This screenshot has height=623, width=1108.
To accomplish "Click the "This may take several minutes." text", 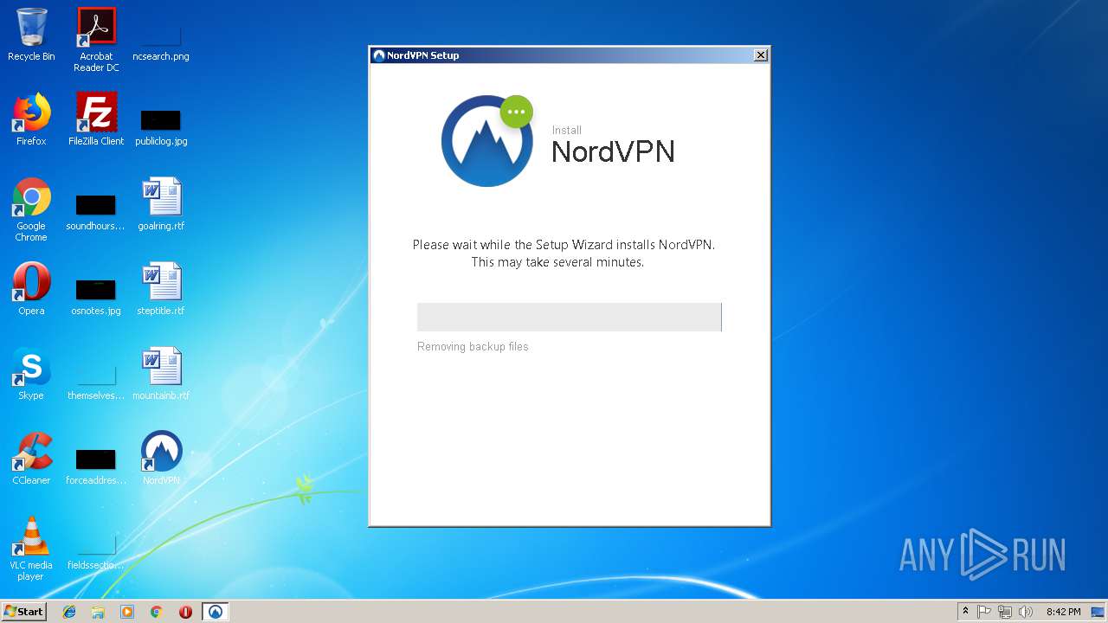I will point(557,262).
